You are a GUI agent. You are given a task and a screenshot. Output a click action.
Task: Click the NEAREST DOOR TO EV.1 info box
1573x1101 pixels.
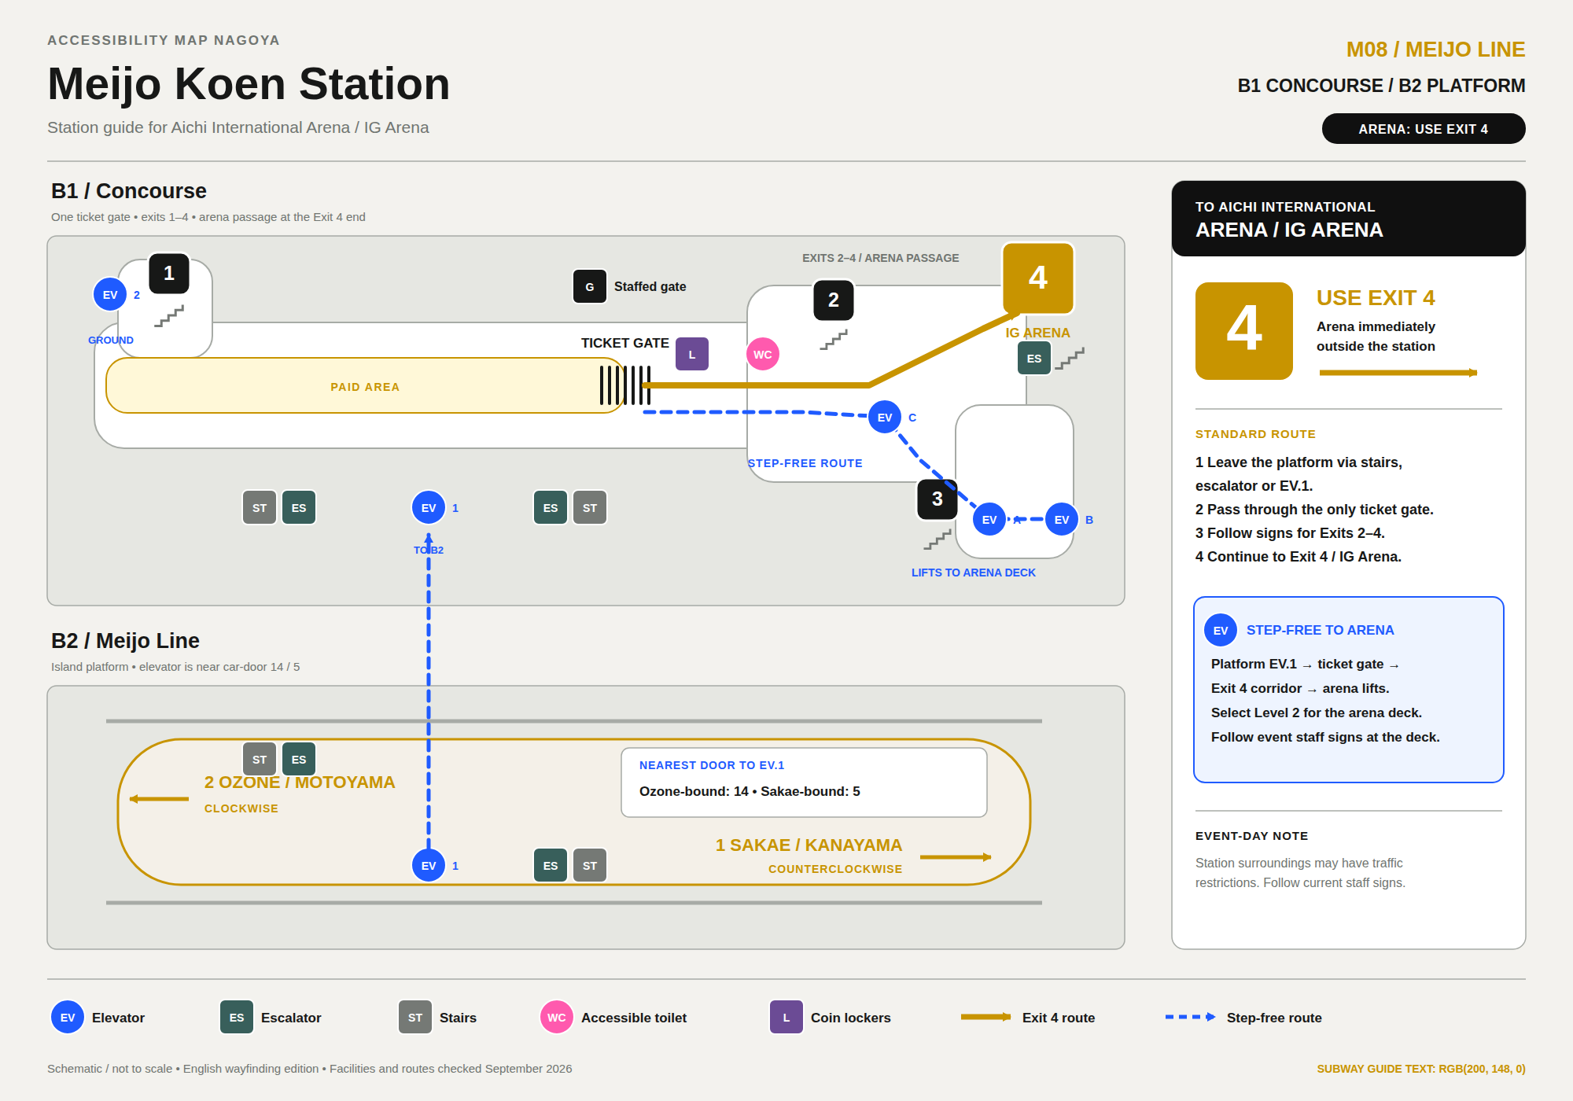[x=804, y=782]
